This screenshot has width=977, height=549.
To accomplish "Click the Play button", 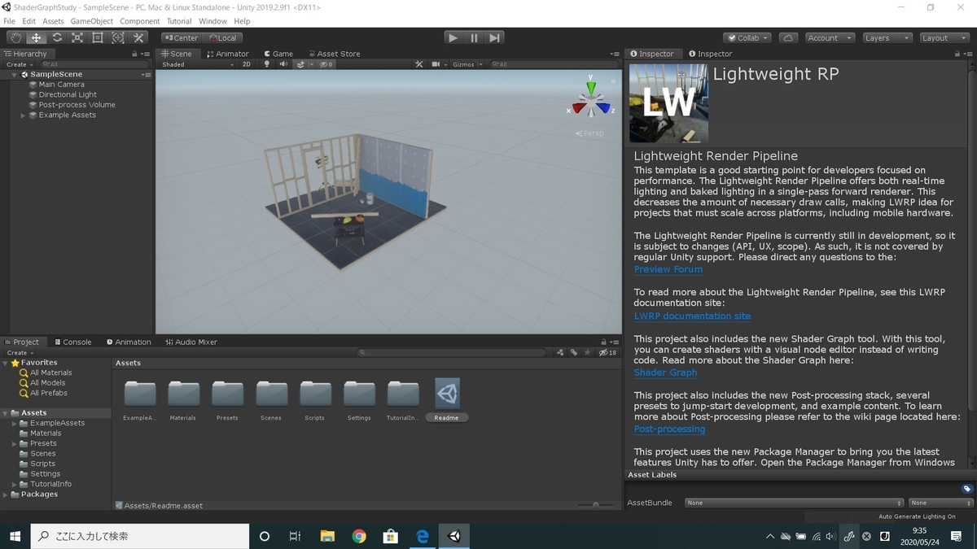I will [x=453, y=37].
